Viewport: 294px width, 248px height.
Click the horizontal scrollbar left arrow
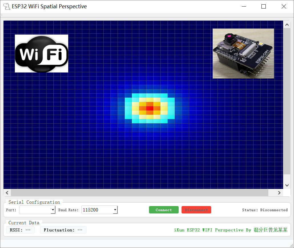(x=7, y=193)
